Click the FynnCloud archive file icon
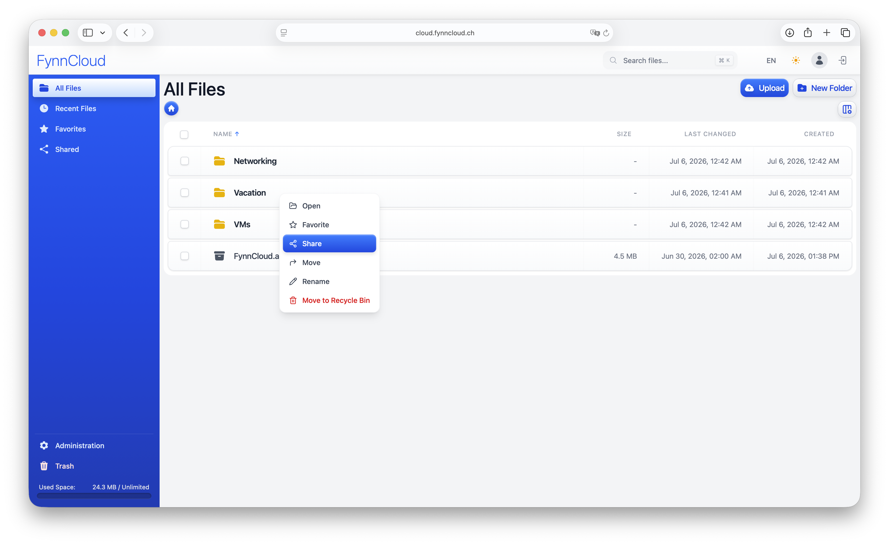The width and height of the screenshot is (889, 545). [x=219, y=256]
